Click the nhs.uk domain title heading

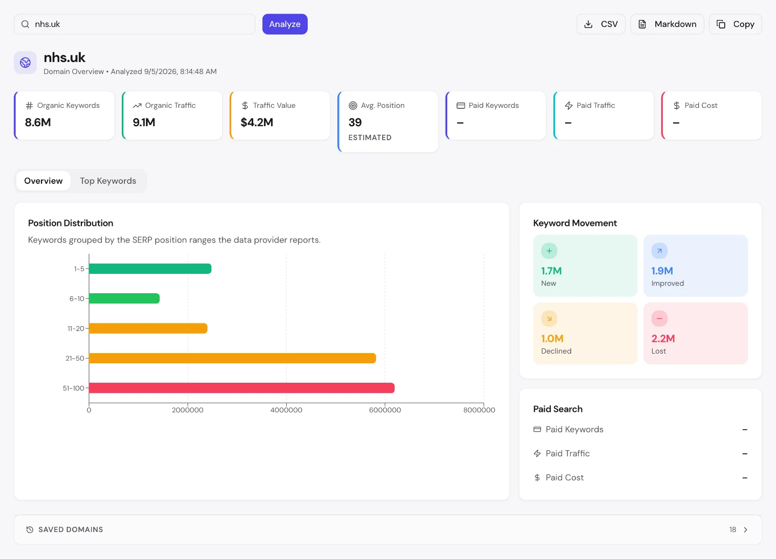pyautogui.click(x=65, y=58)
